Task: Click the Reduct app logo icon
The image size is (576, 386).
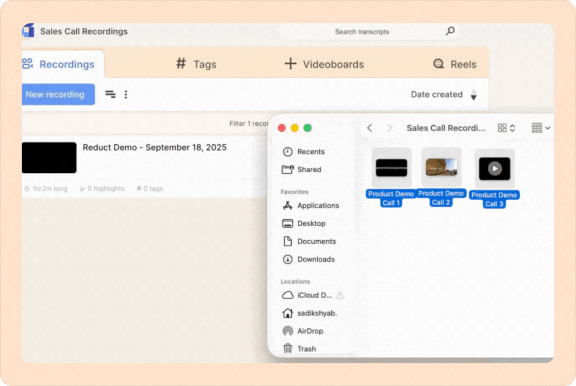Action: click(29, 31)
